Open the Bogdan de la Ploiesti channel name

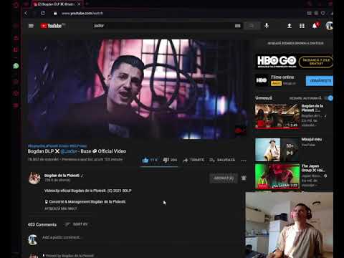coord(62,176)
